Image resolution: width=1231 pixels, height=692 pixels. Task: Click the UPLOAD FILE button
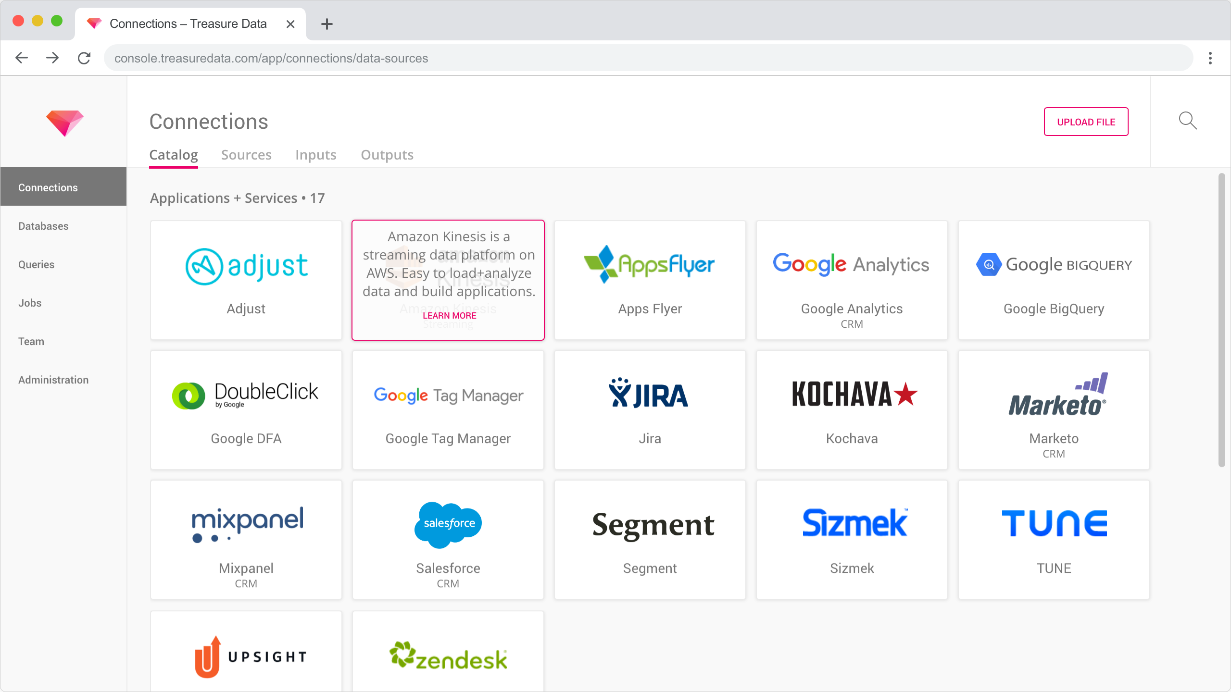click(1086, 122)
